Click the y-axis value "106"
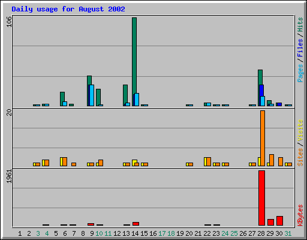This screenshot has width=307, height=240. click(9, 22)
